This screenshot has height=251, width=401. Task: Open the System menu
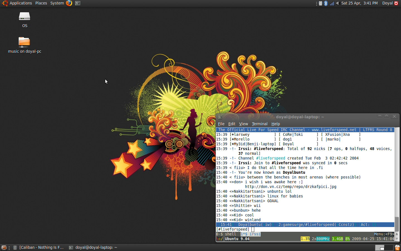click(x=57, y=3)
